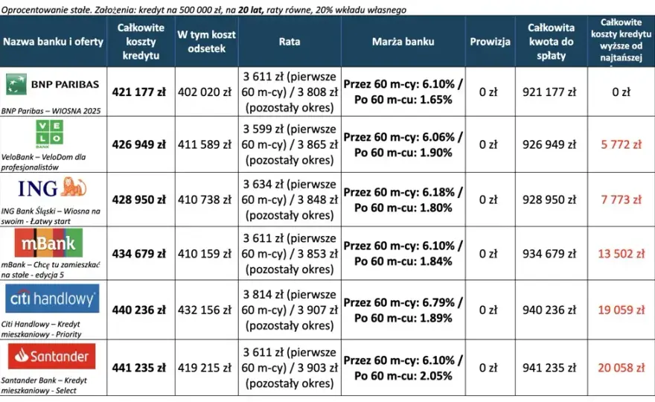655x402 pixels.
Task: Select the 'Marża banku' column header
Action: tap(403, 42)
